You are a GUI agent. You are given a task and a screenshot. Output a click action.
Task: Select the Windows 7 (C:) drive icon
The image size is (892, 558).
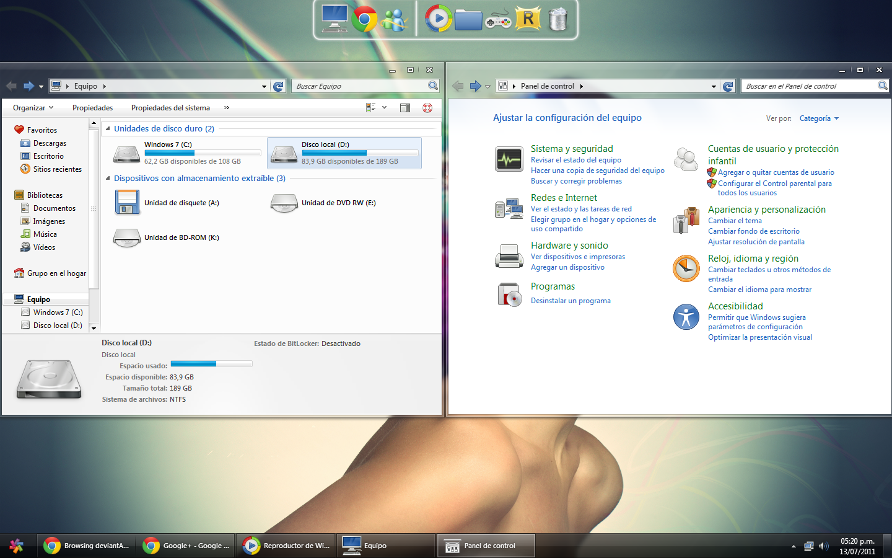click(127, 153)
